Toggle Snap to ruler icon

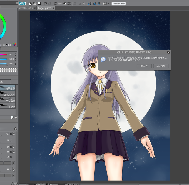(90, 4)
